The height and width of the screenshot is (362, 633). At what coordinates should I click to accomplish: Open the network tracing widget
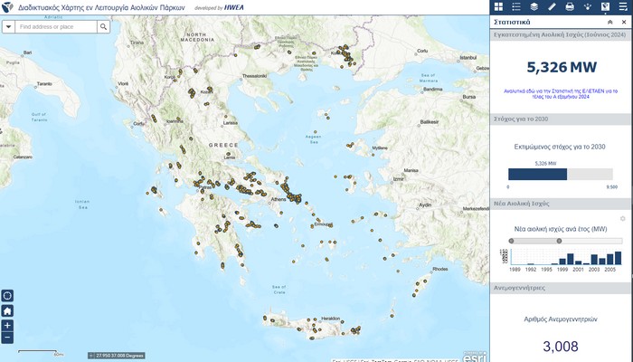point(587,7)
